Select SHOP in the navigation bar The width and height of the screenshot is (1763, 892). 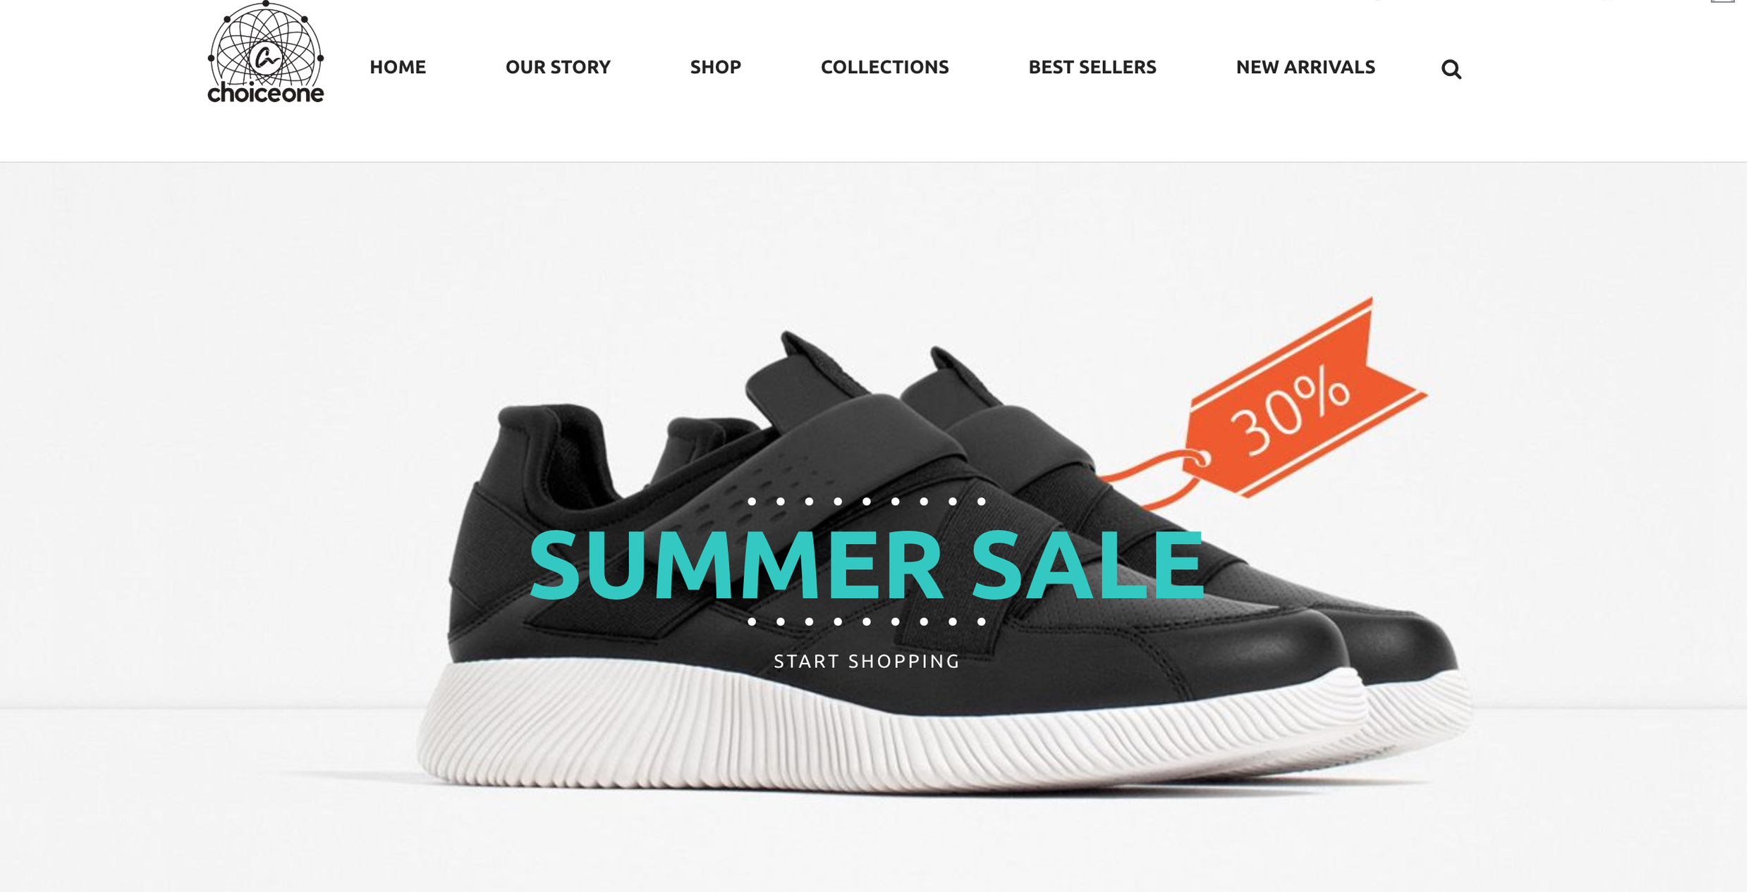point(715,67)
